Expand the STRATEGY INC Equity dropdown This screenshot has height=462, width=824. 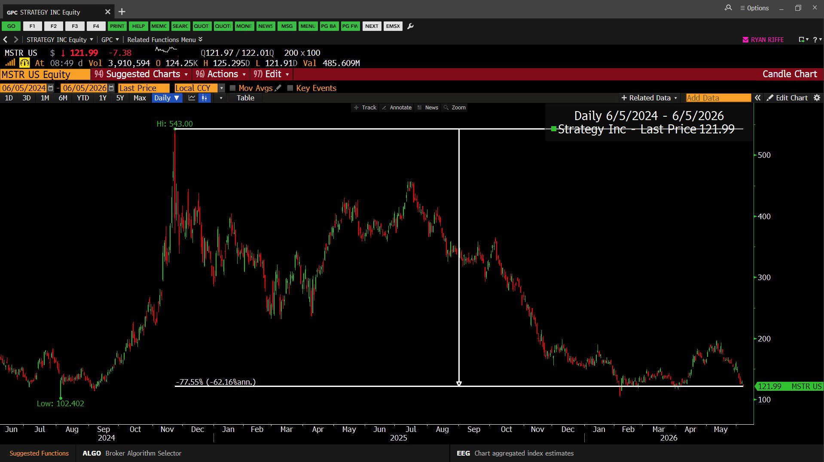pos(60,39)
